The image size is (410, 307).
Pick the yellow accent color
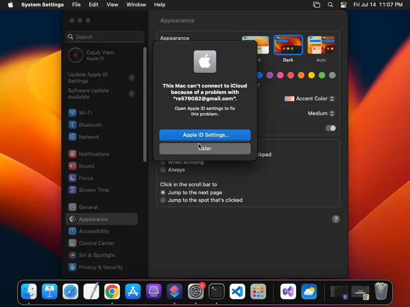(312, 75)
